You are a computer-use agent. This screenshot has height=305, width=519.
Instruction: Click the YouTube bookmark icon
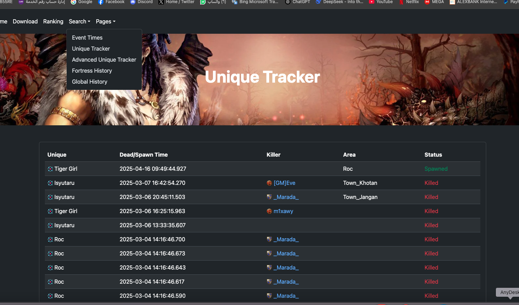coord(372,2)
